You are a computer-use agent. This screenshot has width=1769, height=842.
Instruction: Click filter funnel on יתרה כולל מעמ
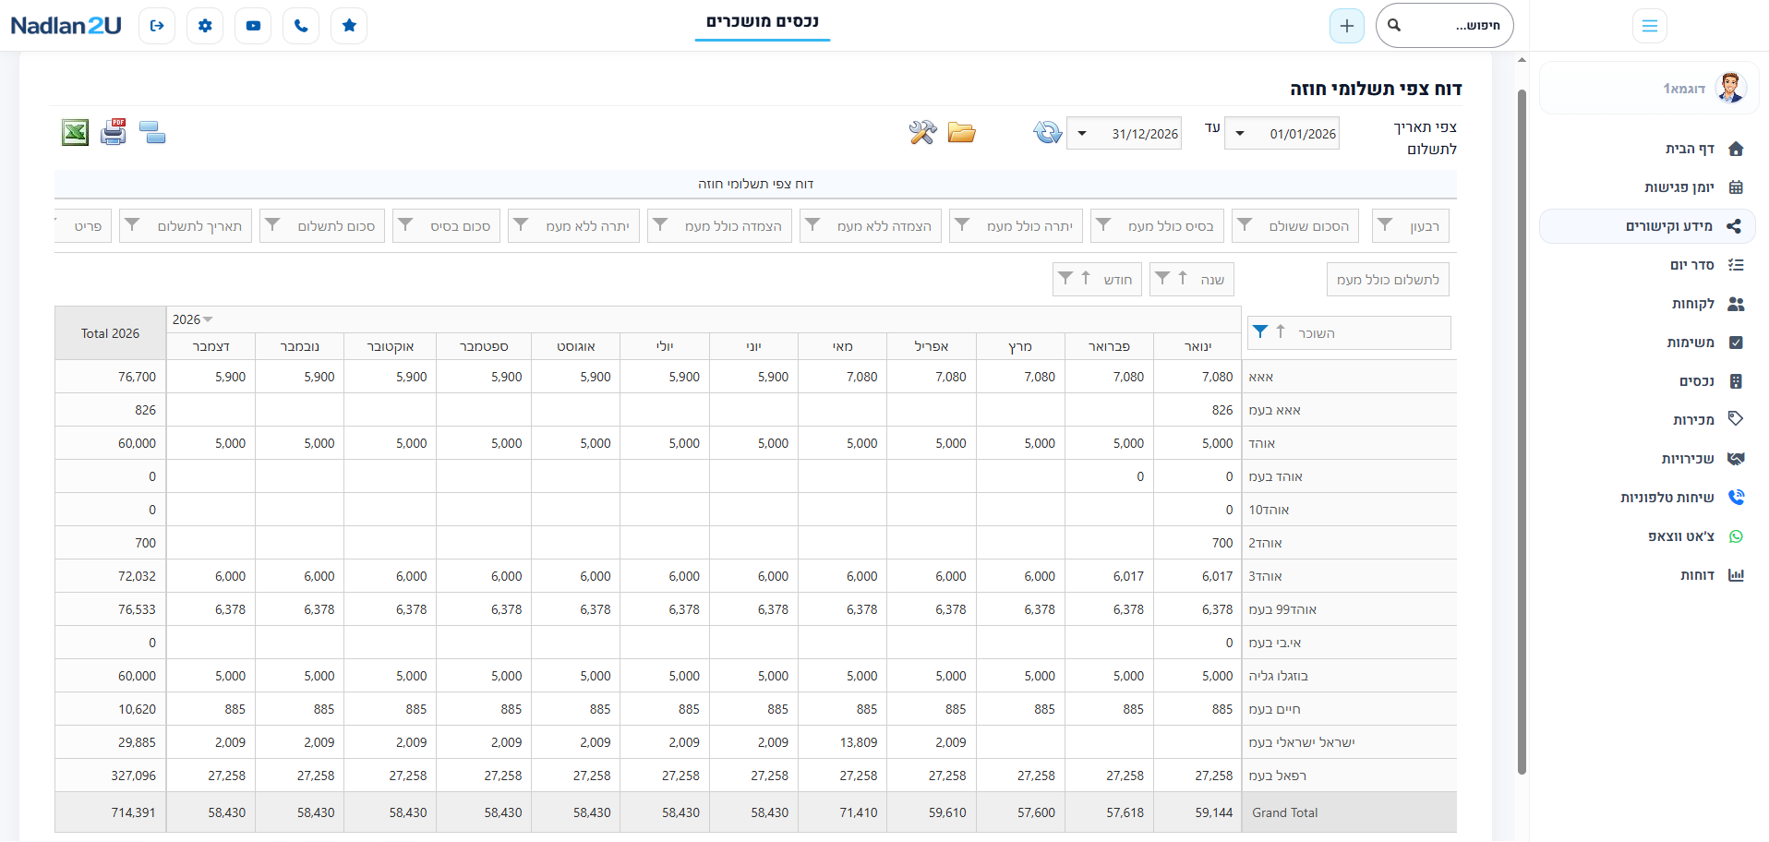tap(962, 224)
